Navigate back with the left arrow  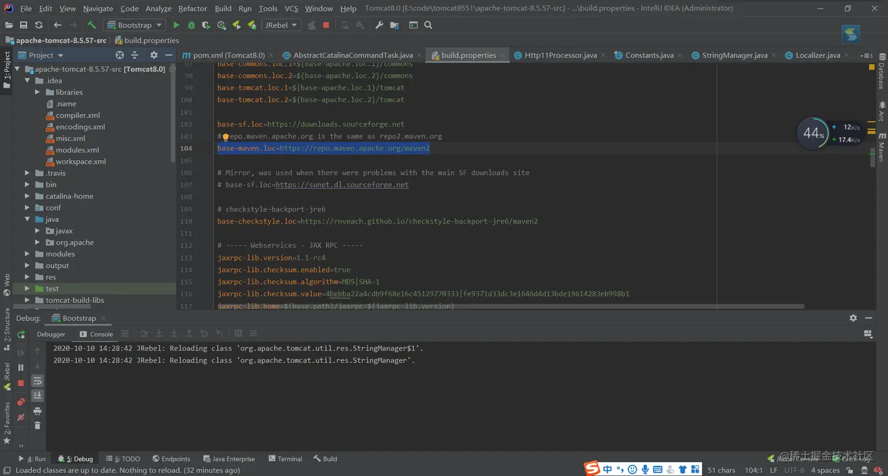pyautogui.click(x=57, y=25)
